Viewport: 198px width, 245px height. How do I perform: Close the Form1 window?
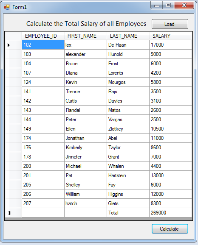(x=184, y=6)
